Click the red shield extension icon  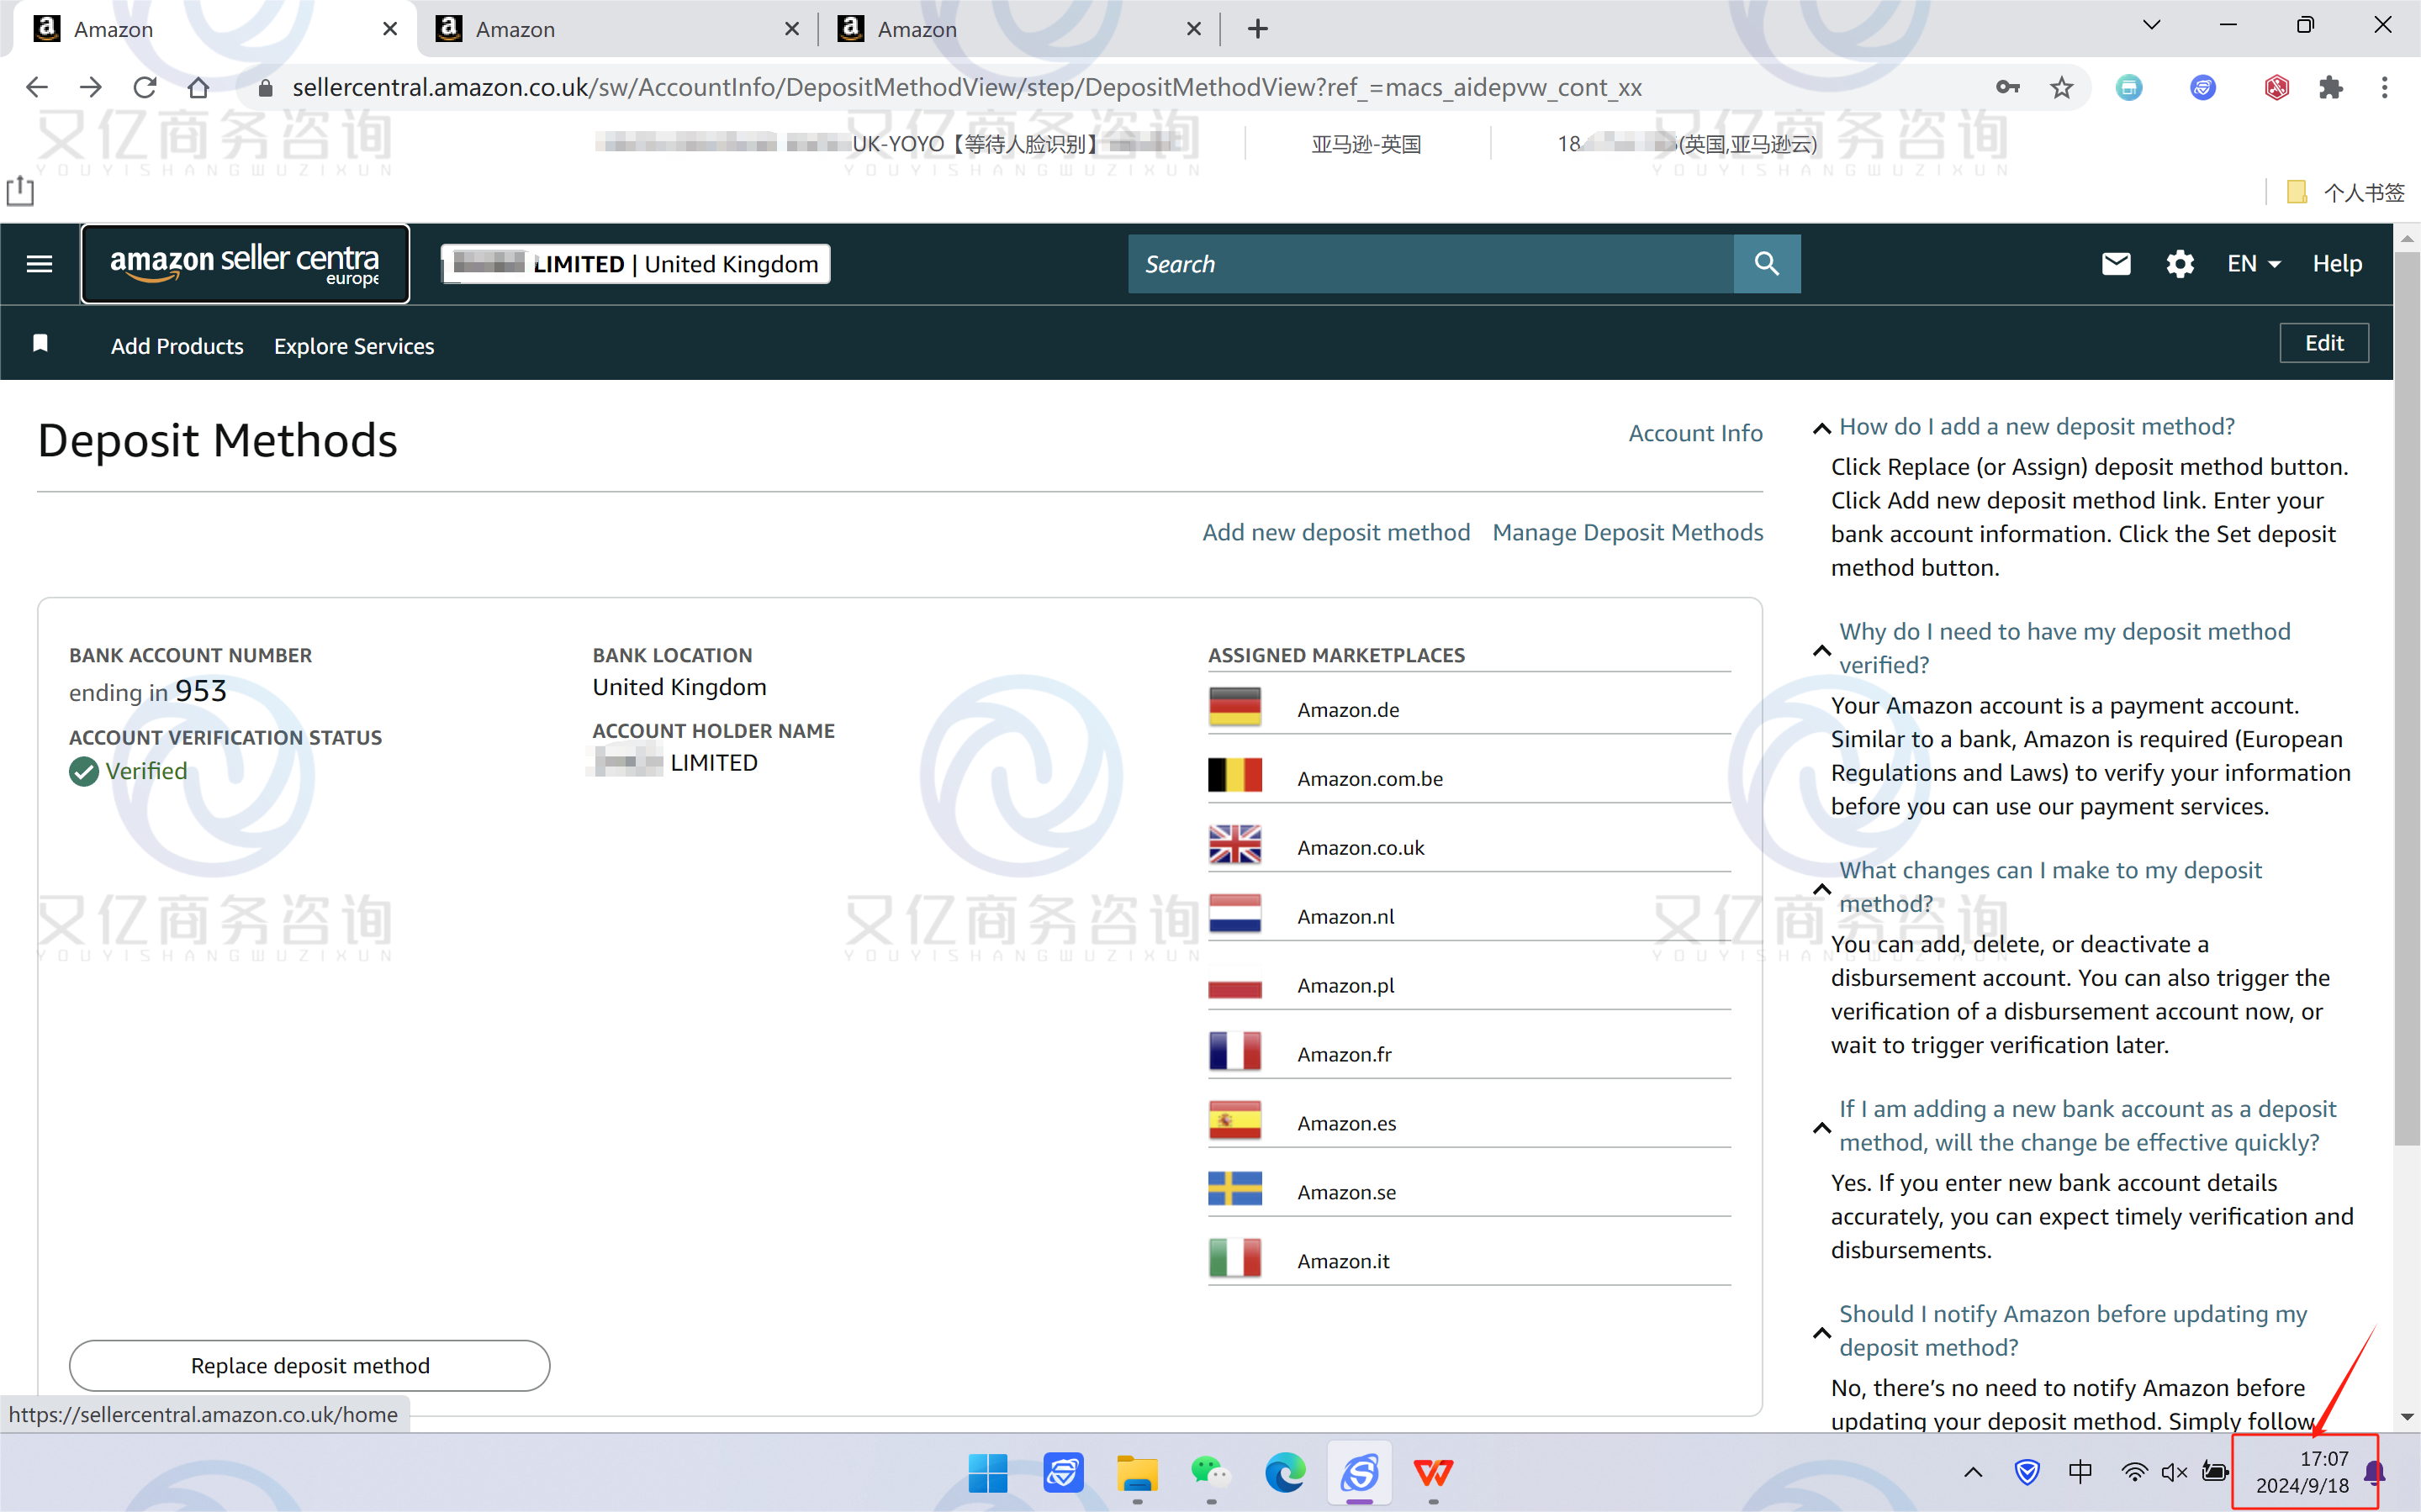(2277, 88)
